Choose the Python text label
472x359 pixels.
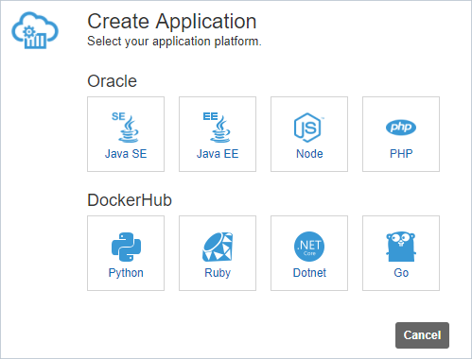(126, 273)
